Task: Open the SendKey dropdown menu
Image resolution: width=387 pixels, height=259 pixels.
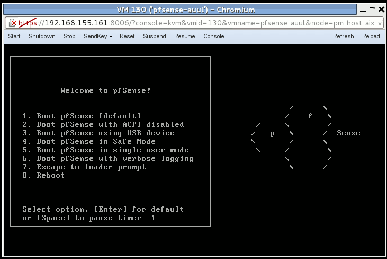Action: 98,36
